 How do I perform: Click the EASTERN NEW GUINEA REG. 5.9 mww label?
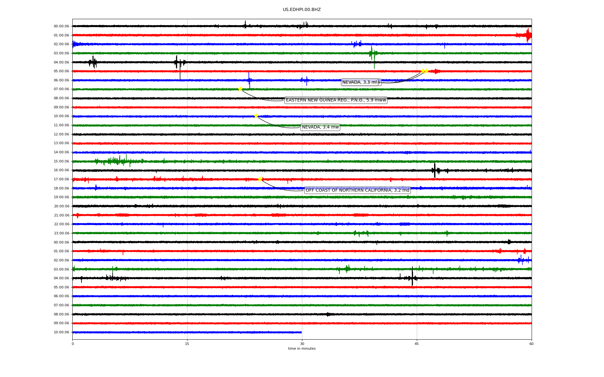point(336,100)
